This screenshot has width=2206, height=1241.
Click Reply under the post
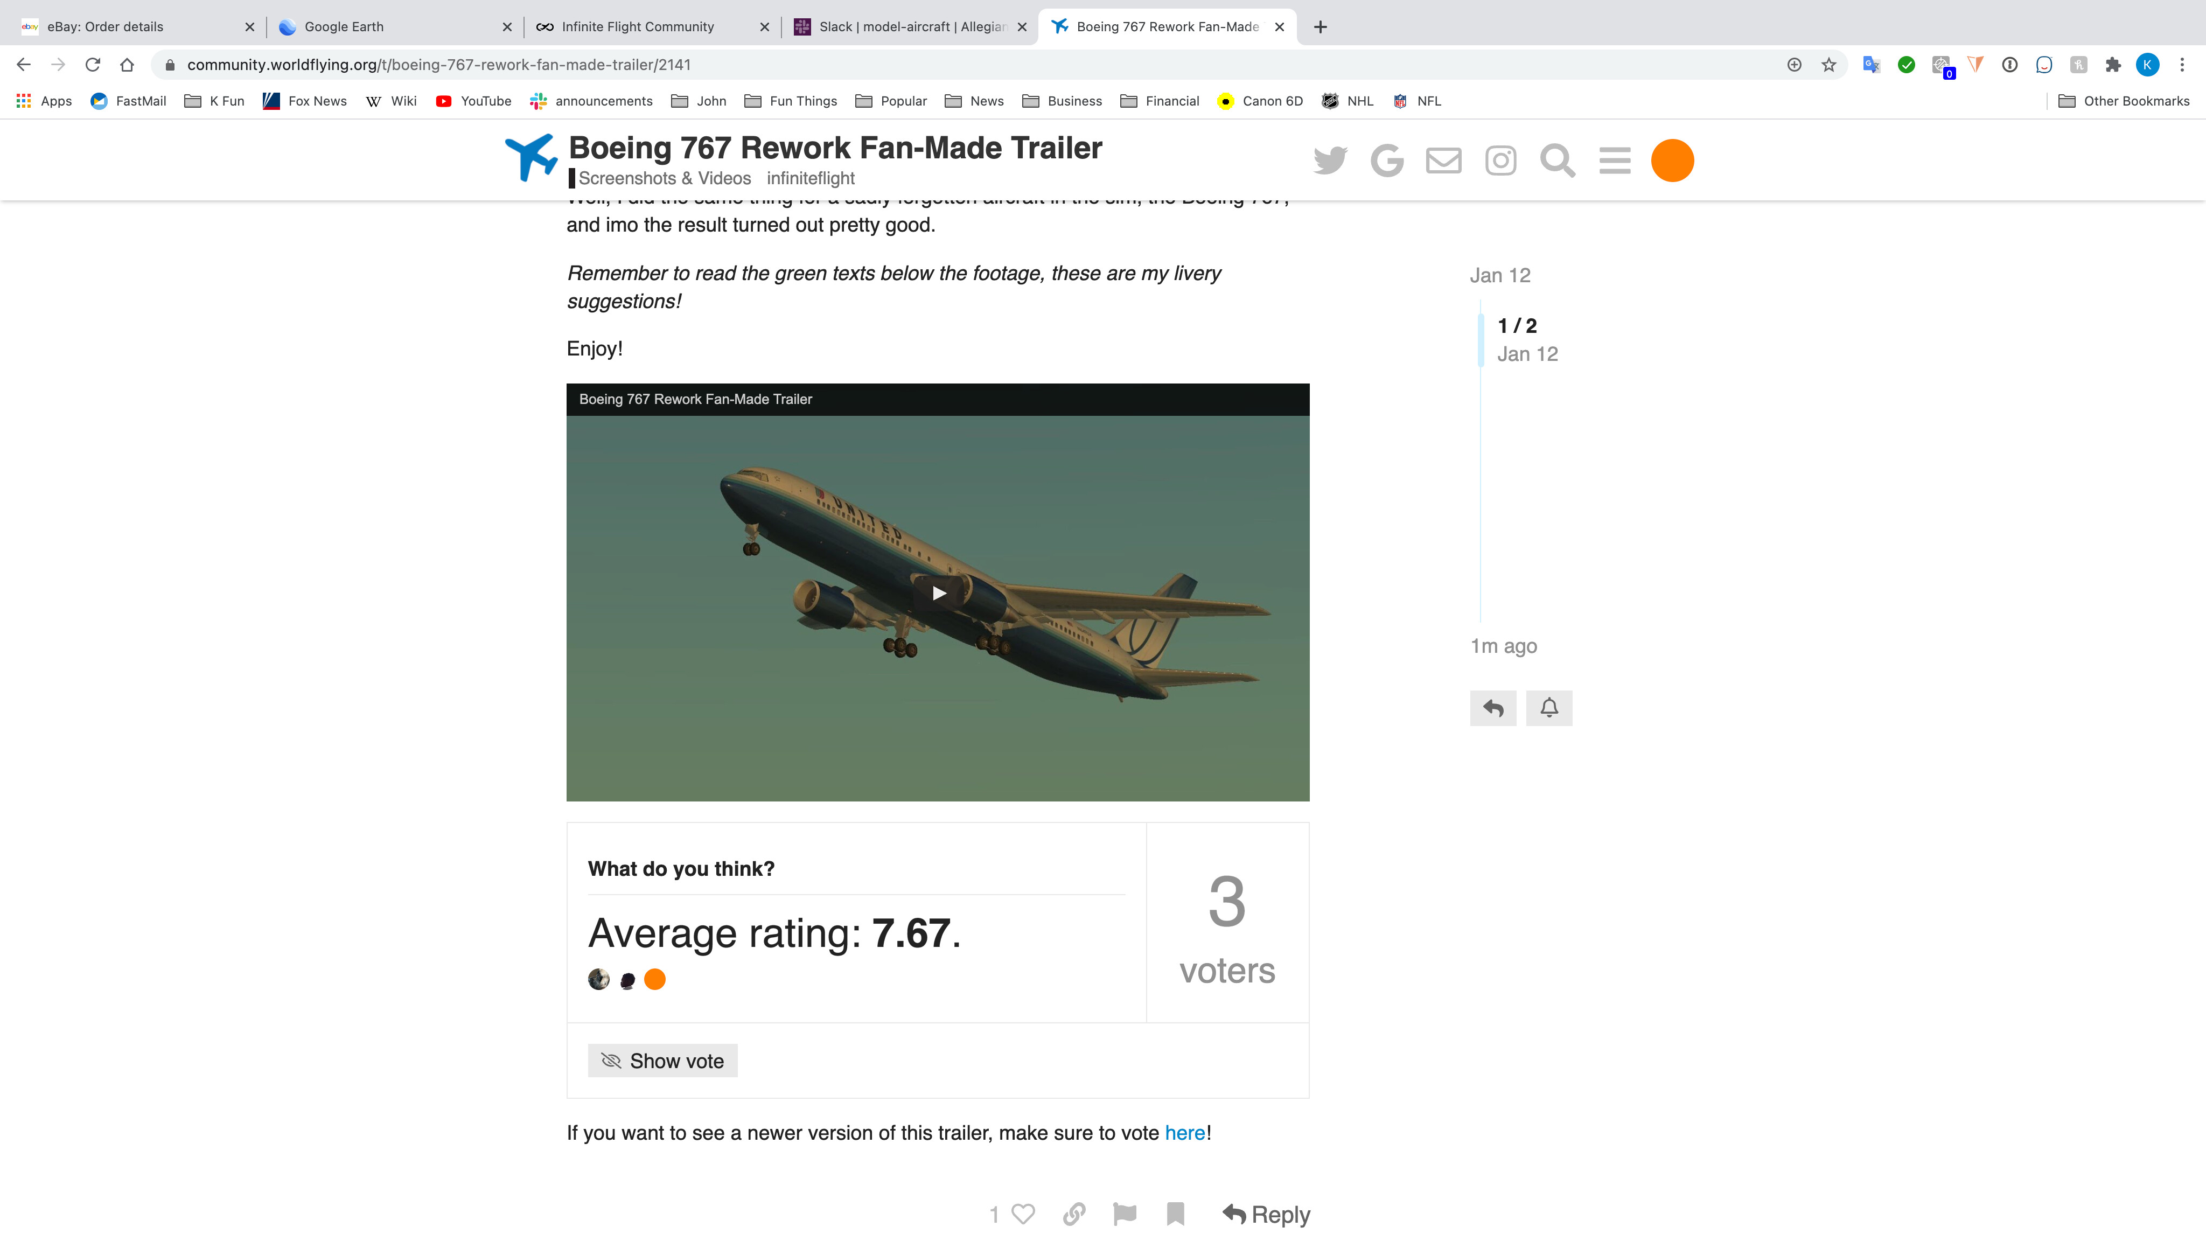tap(1266, 1214)
